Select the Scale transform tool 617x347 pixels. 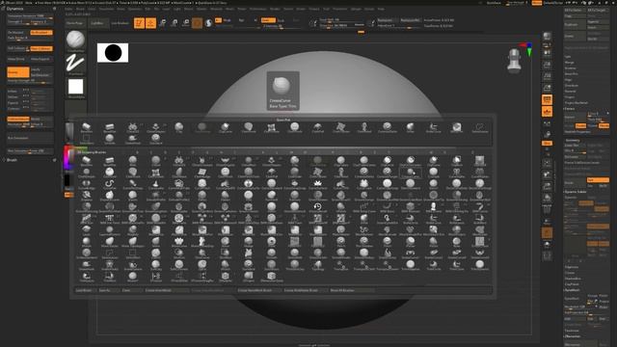174,23
